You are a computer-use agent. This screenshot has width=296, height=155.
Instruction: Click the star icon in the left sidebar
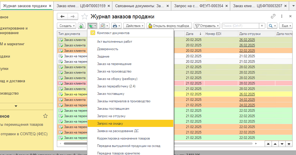(45, 116)
